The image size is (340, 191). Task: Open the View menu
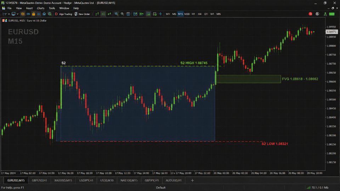19,8
